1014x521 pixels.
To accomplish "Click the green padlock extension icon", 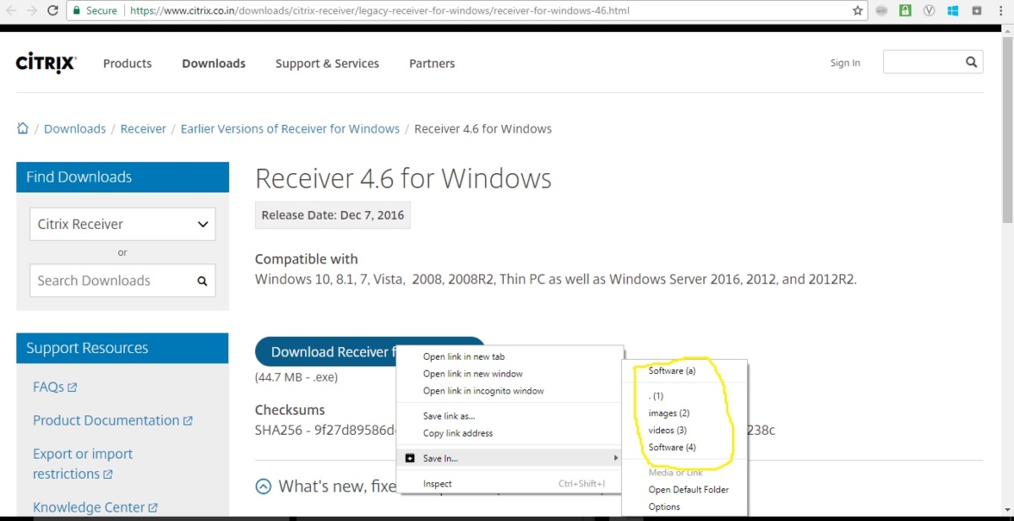I will click(904, 11).
